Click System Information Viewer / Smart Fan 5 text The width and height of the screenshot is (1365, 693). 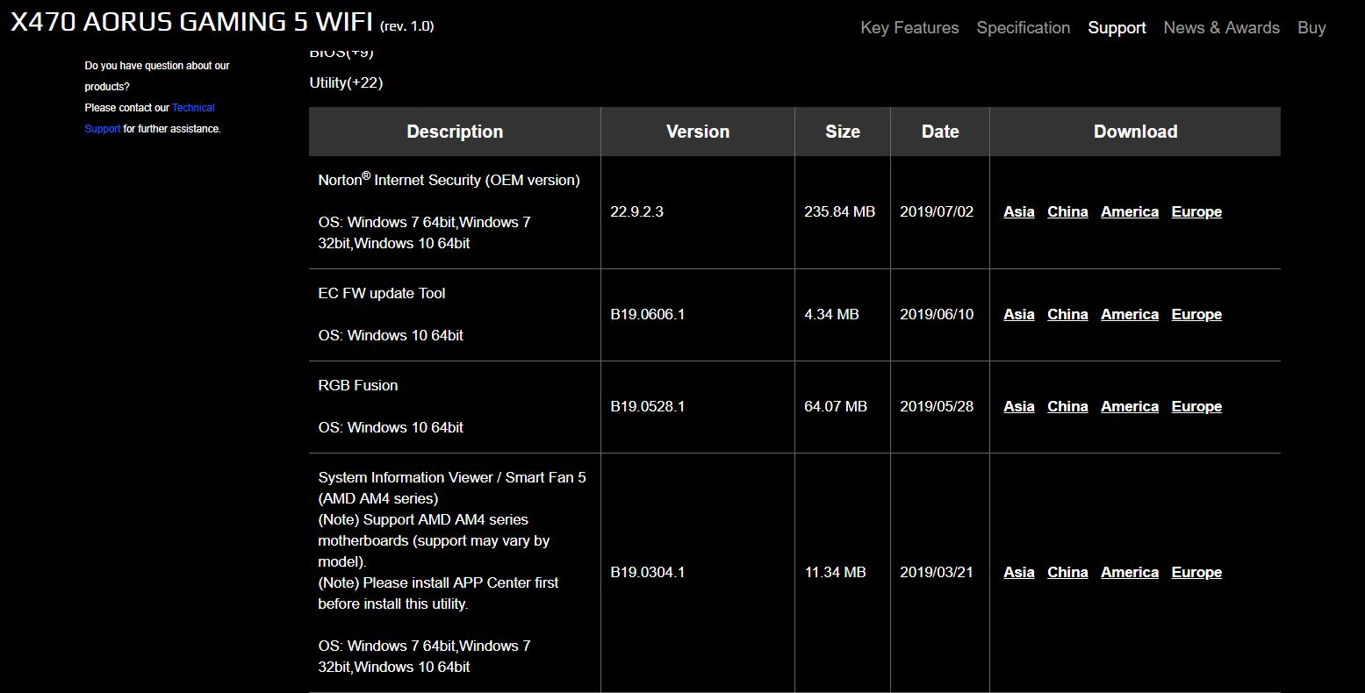tap(452, 477)
